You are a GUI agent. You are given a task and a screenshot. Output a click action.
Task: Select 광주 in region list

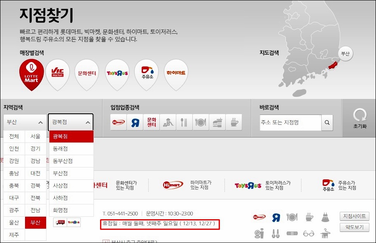click(x=14, y=210)
